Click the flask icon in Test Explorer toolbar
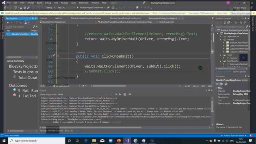 pos(26,22)
